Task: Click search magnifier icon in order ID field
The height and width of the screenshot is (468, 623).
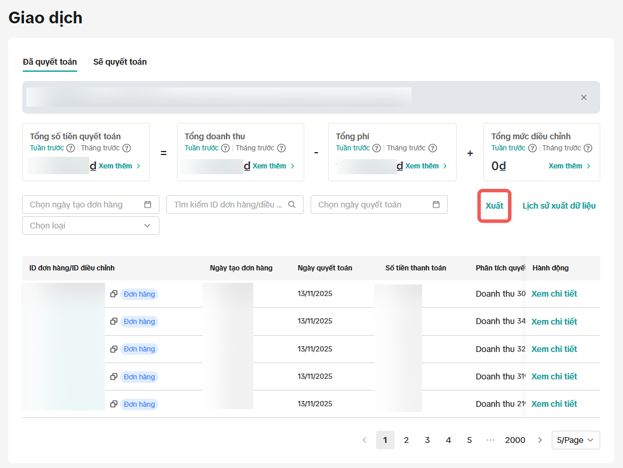Action: point(292,205)
